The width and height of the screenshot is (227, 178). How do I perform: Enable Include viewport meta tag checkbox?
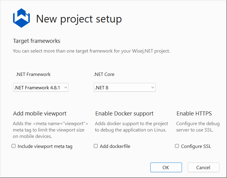pos(14,146)
